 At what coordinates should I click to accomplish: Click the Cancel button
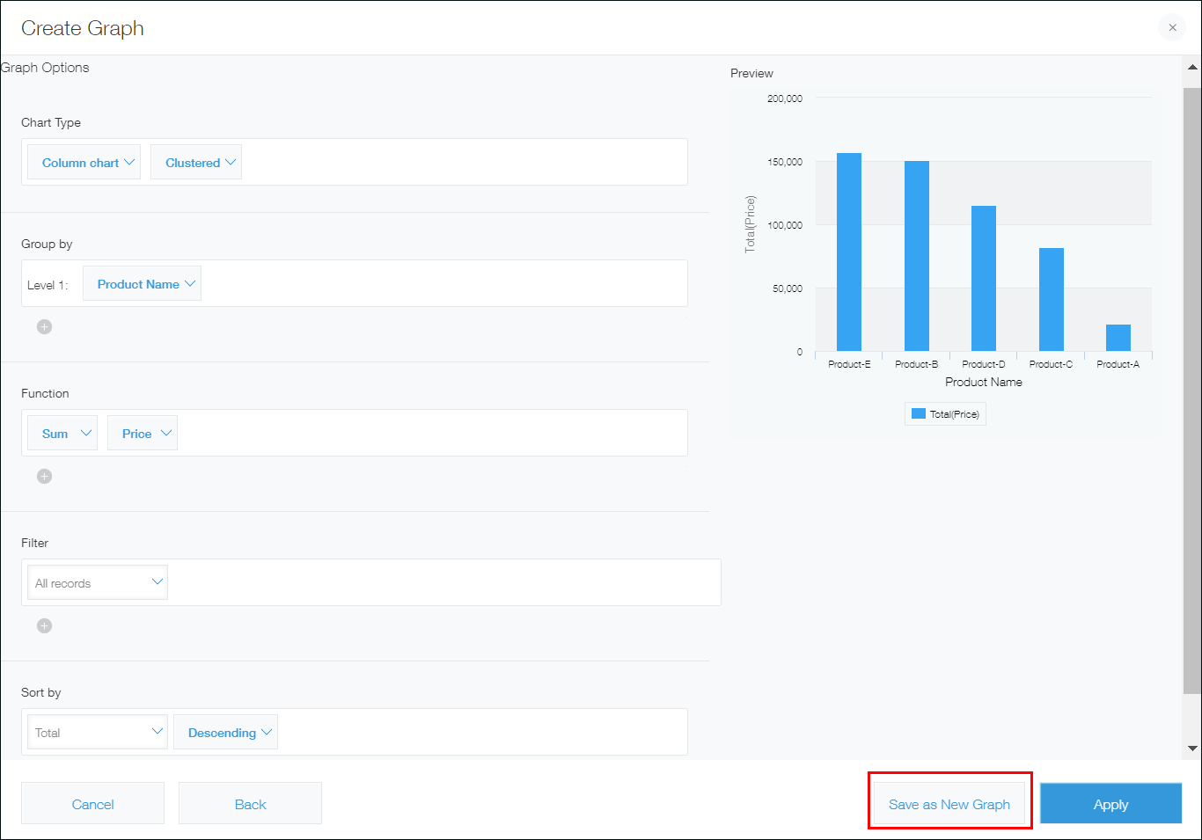pyautogui.click(x=92, y=804)
